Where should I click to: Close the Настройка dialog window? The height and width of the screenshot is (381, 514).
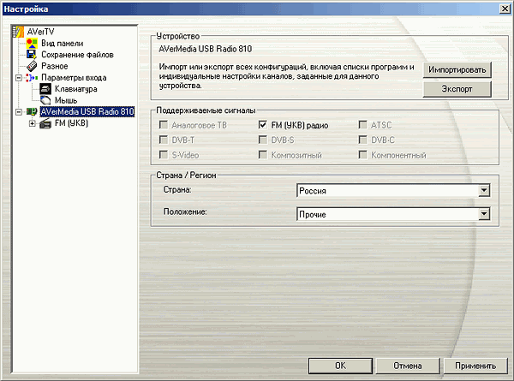[505, 9]
